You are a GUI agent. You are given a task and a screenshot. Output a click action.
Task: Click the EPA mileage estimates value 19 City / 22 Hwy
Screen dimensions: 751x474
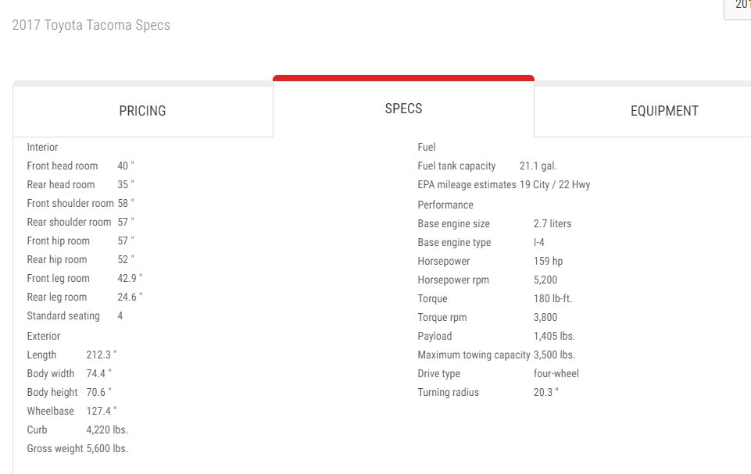tap(555, 185)
